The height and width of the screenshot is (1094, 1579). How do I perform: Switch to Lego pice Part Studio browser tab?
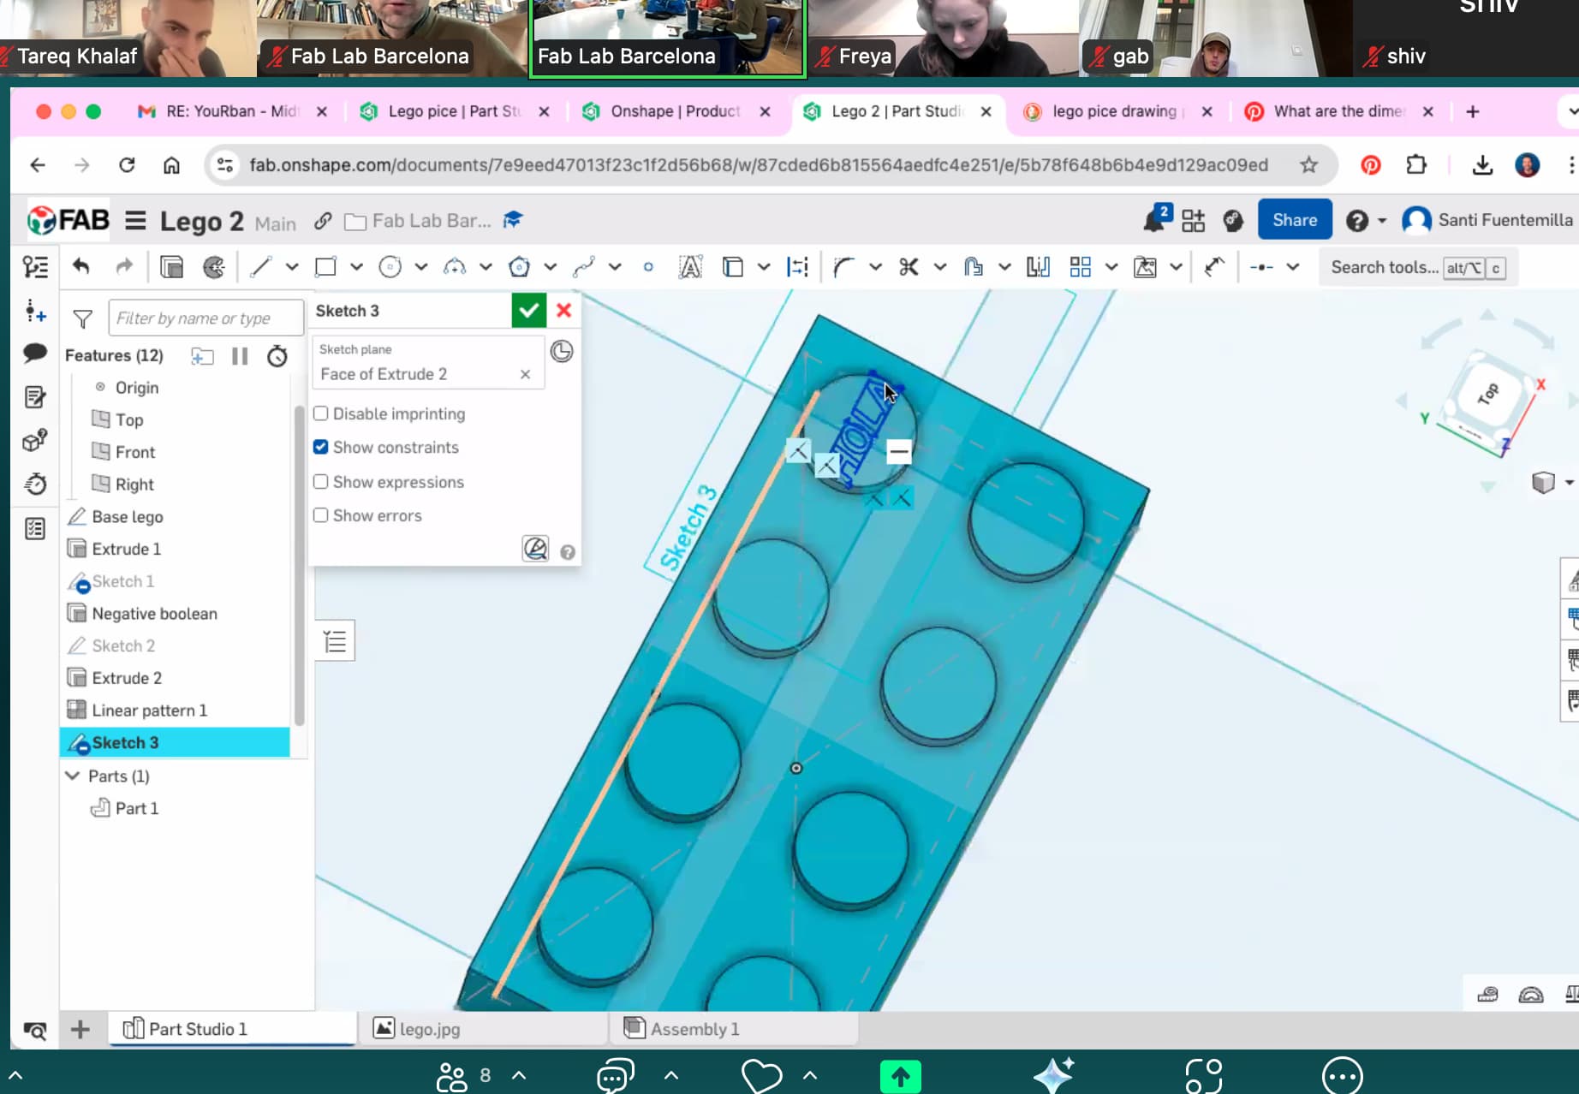pos(454,111)
